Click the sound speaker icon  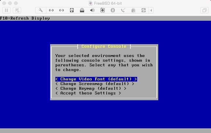click(x=92, y=10)
